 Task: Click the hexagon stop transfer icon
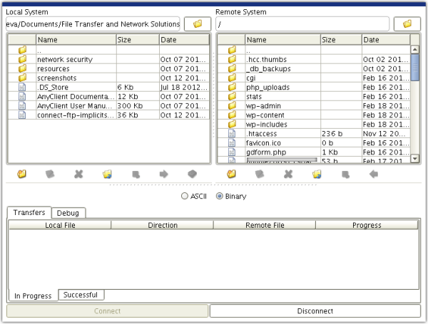point(193,174)
